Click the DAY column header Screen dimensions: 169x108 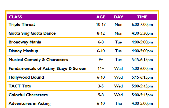pyautogui.click(x=119, y=17)
